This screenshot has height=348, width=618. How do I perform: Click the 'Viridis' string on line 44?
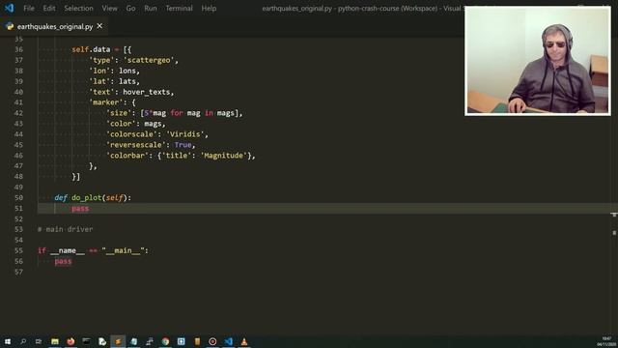pyautogui.click(x=185, y=134)
